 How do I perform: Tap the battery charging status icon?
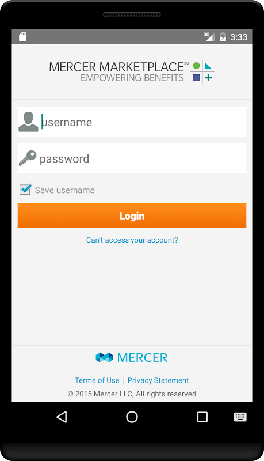click(x=223, y=37)
